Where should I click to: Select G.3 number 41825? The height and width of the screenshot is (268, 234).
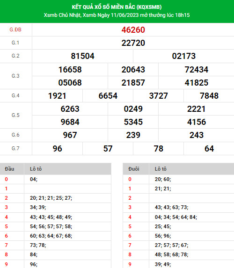(x=197, y=83)
